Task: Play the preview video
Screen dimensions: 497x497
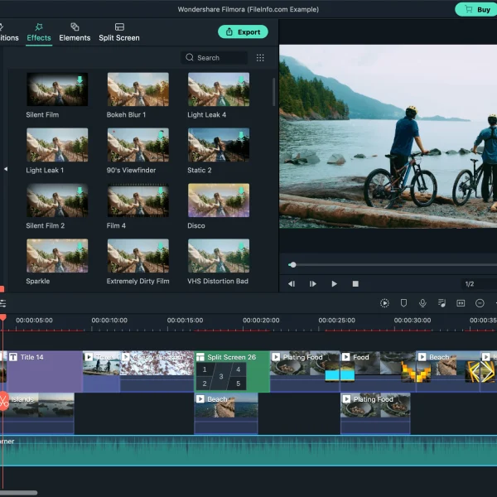Action: (334, 283)
